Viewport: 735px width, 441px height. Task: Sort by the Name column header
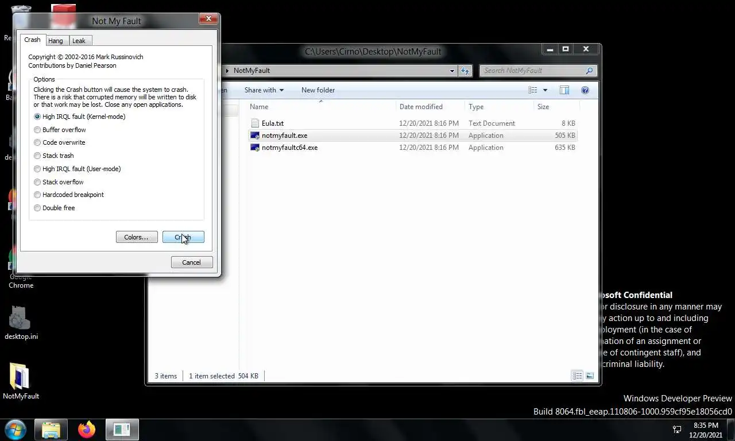point(321,107)
